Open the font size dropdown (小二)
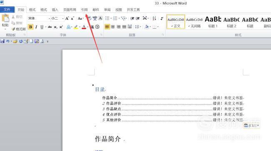The height and width of the screenshot is (151, 271). tap(63, 18)
